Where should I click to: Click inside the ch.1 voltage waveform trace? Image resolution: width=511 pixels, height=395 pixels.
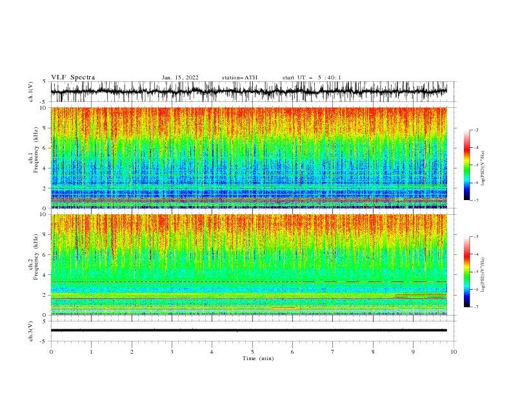(x=248, y=92)
